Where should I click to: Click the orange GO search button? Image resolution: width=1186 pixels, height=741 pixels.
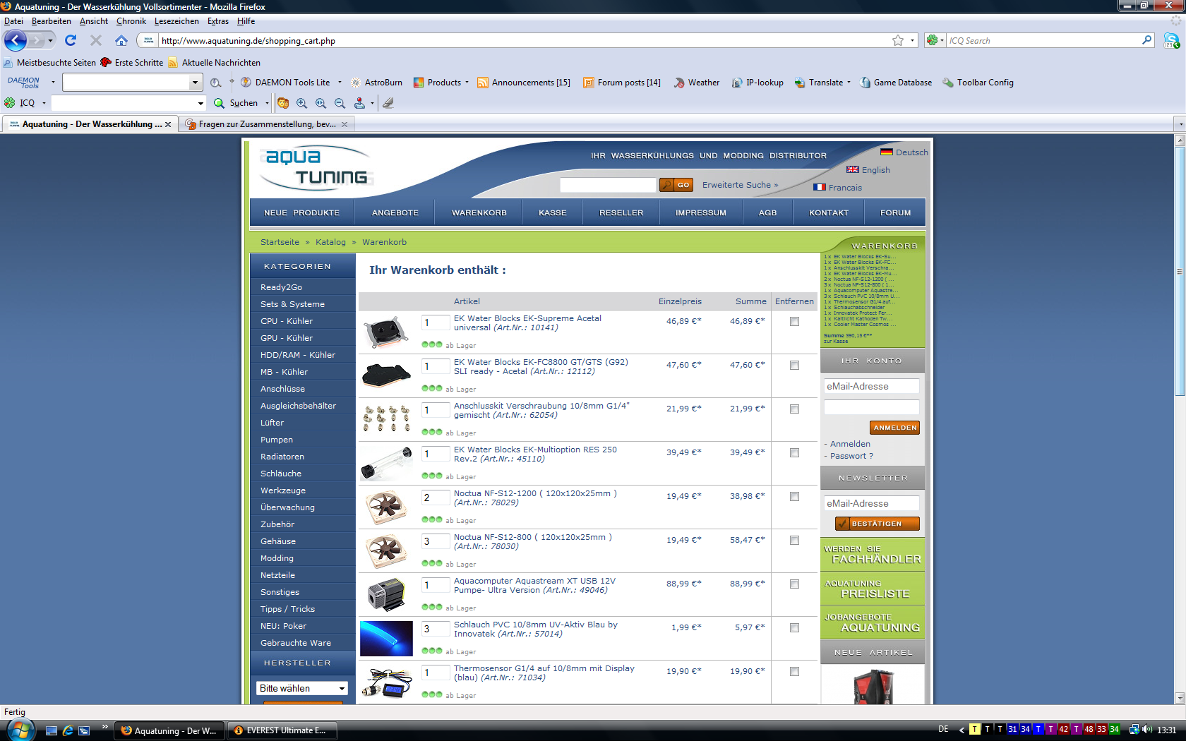tap(676, 185)
